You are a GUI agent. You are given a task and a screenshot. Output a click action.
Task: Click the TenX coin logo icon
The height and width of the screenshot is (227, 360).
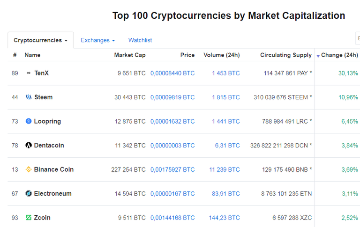(x=29, y=73)
